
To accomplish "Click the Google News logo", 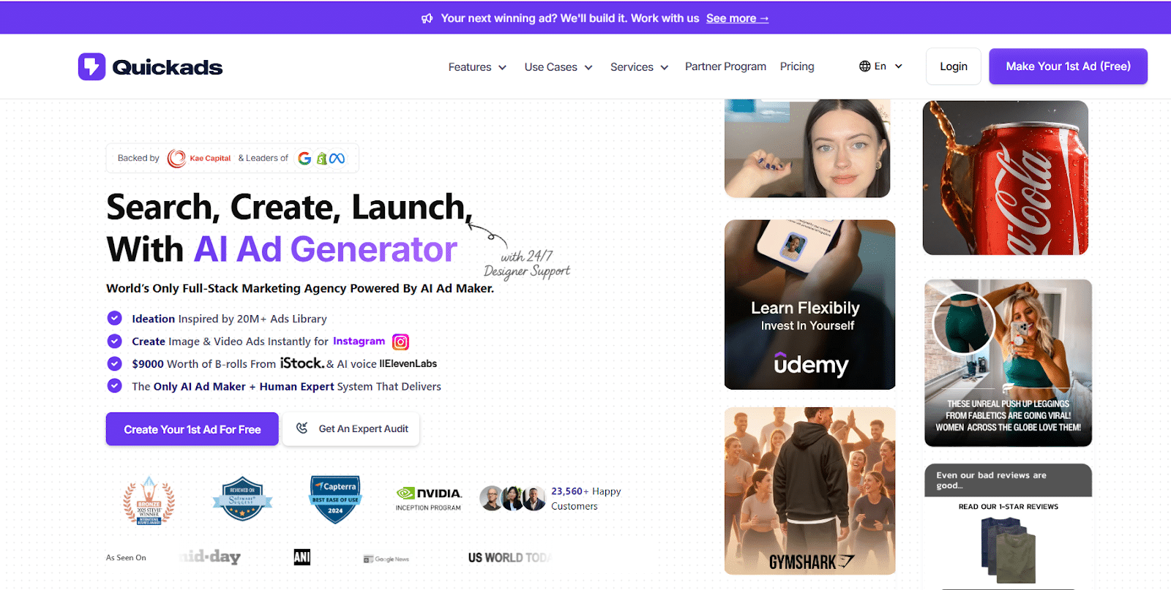I will point(386,559).
